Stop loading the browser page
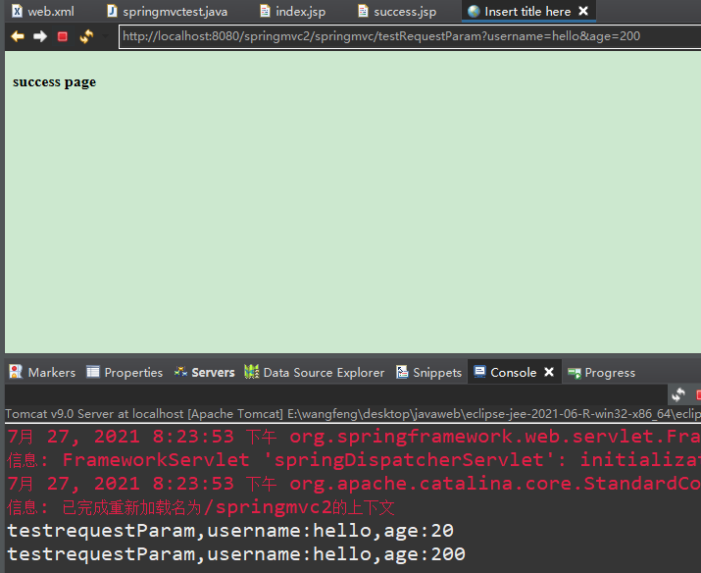 click(x=63, y=36)
